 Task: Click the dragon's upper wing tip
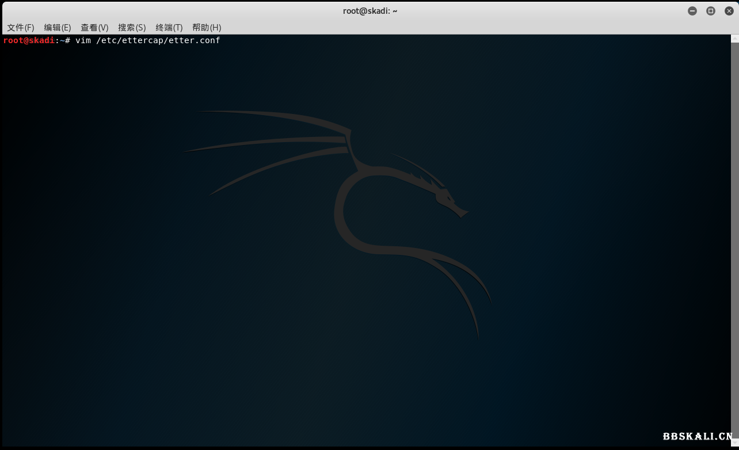point(203,112)
